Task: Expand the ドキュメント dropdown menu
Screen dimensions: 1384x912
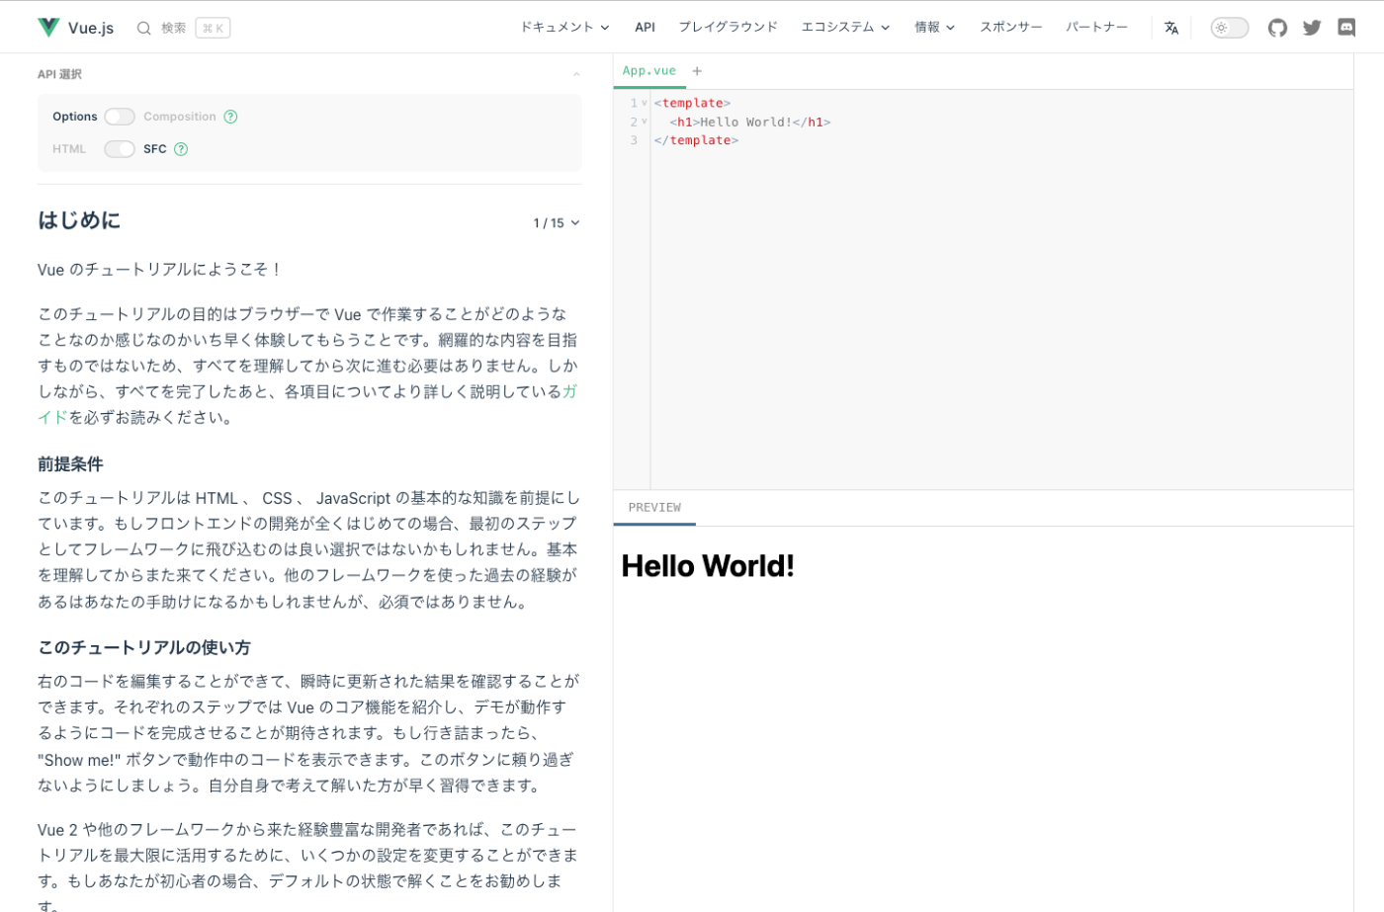Action: (x=564, y=27)
